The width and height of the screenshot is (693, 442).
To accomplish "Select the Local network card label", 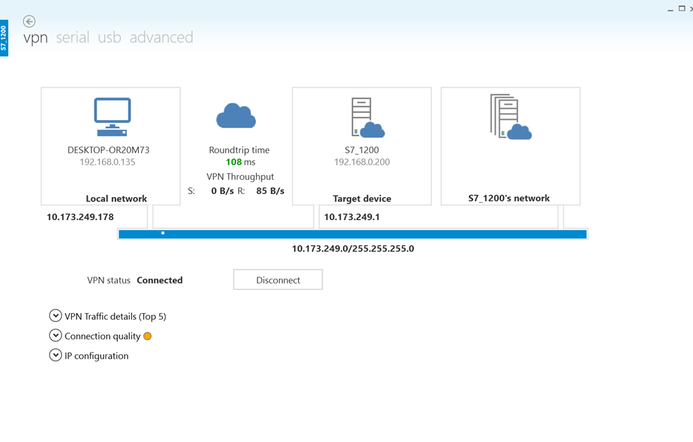I will pyautogui.click(x=116, y=199).
